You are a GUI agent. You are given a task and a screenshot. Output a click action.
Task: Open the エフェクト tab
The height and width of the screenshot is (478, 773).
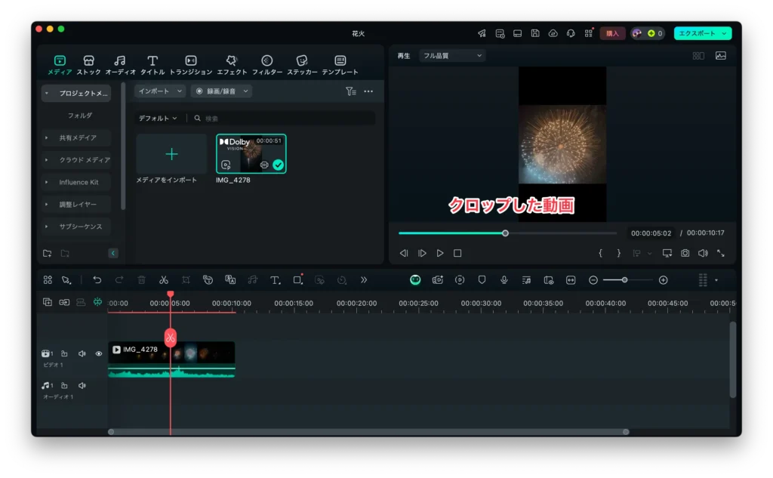point(232,65)
